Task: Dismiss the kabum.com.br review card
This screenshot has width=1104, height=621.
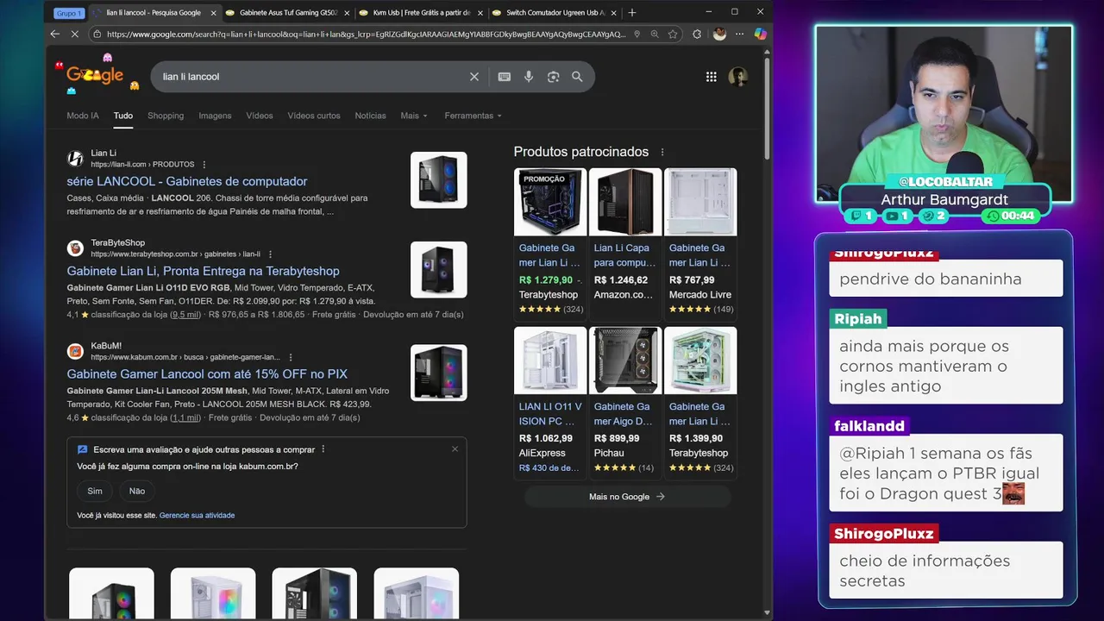Action: point(455,448)
